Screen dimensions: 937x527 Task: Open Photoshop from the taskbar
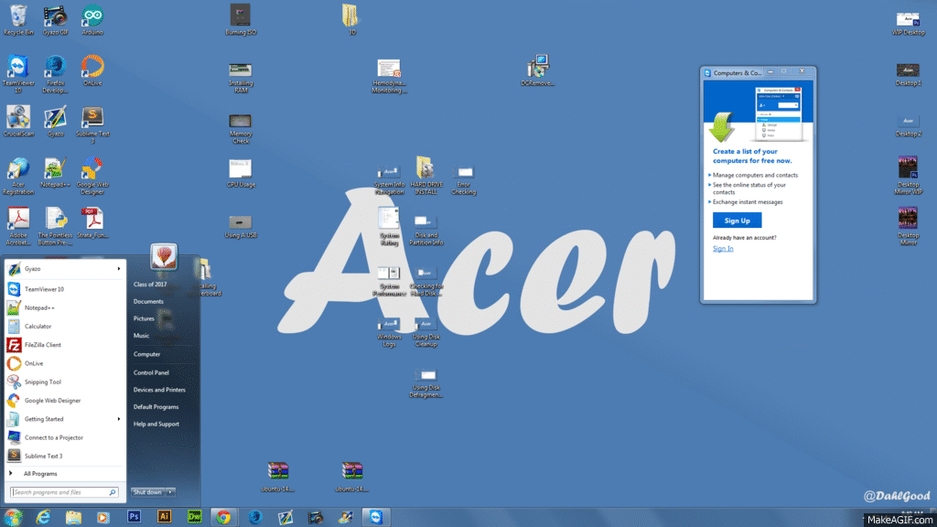pyautogui.click(x=134, y=517)
